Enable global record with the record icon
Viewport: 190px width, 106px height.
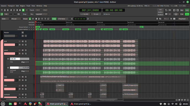coord(27,10)
